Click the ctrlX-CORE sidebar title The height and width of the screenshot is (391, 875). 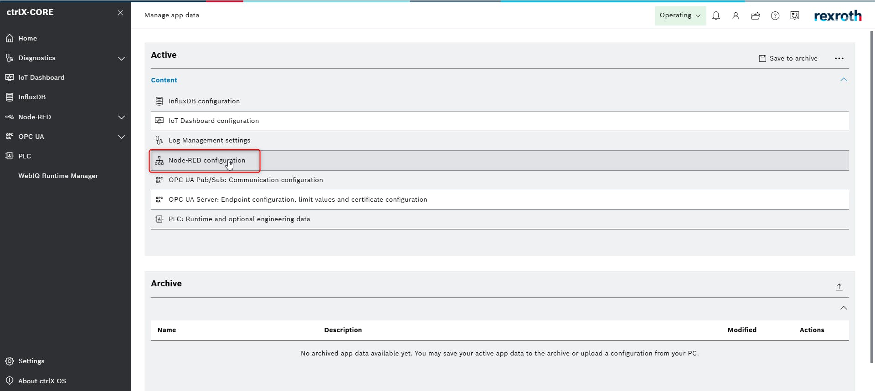30,12
